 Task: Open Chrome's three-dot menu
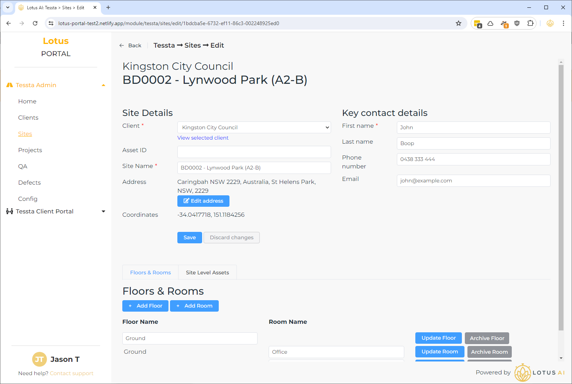(x=563, y=23)
